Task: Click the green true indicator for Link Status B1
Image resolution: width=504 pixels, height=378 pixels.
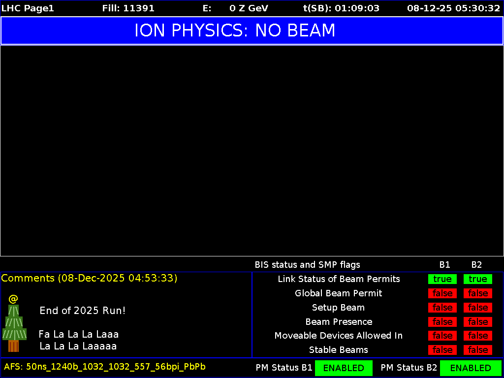Action: (442, 279)
